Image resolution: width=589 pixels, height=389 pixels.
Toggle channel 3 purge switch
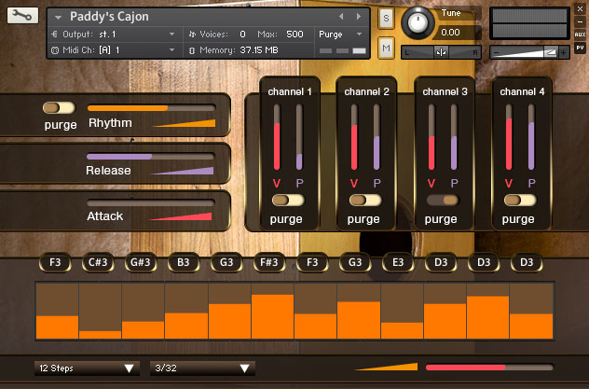(x=443, y=200)
